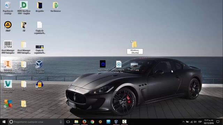
Task: Open the top-row folder with the green figure
Action: 55,6
